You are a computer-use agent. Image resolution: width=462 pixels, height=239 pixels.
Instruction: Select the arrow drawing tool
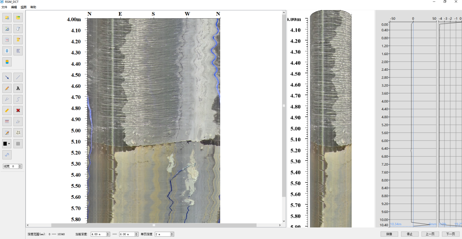7,77
